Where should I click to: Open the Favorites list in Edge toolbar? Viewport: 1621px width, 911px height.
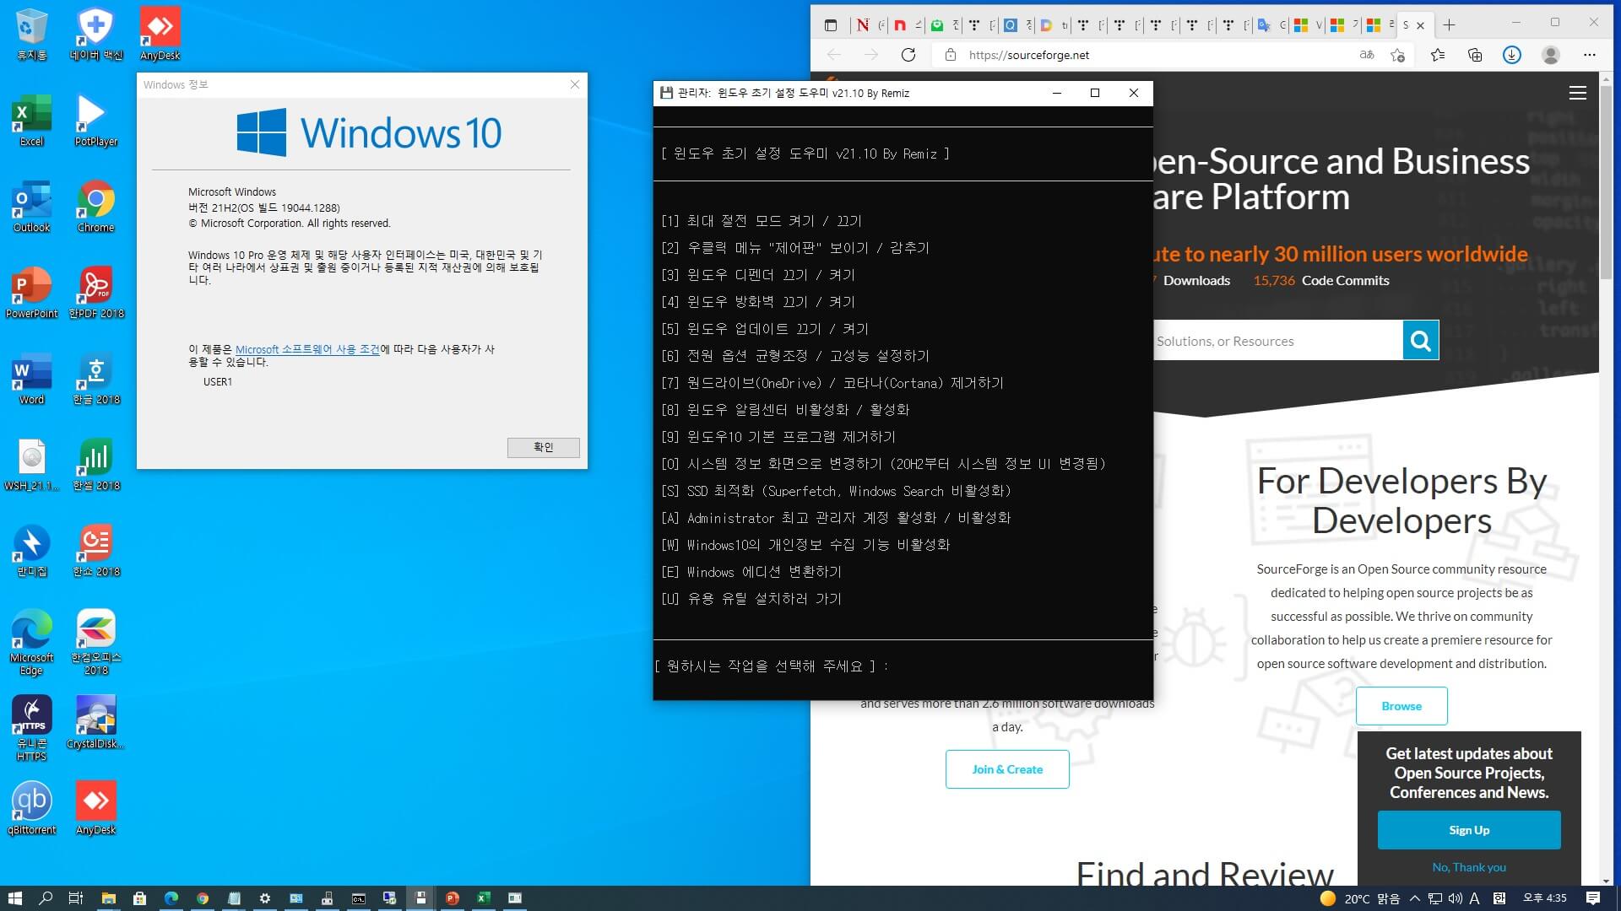pos(1437,55)
